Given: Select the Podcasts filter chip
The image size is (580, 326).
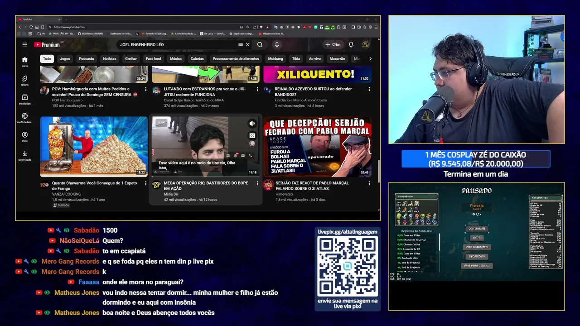Looking at the screenshot, I should pos(87,59).
